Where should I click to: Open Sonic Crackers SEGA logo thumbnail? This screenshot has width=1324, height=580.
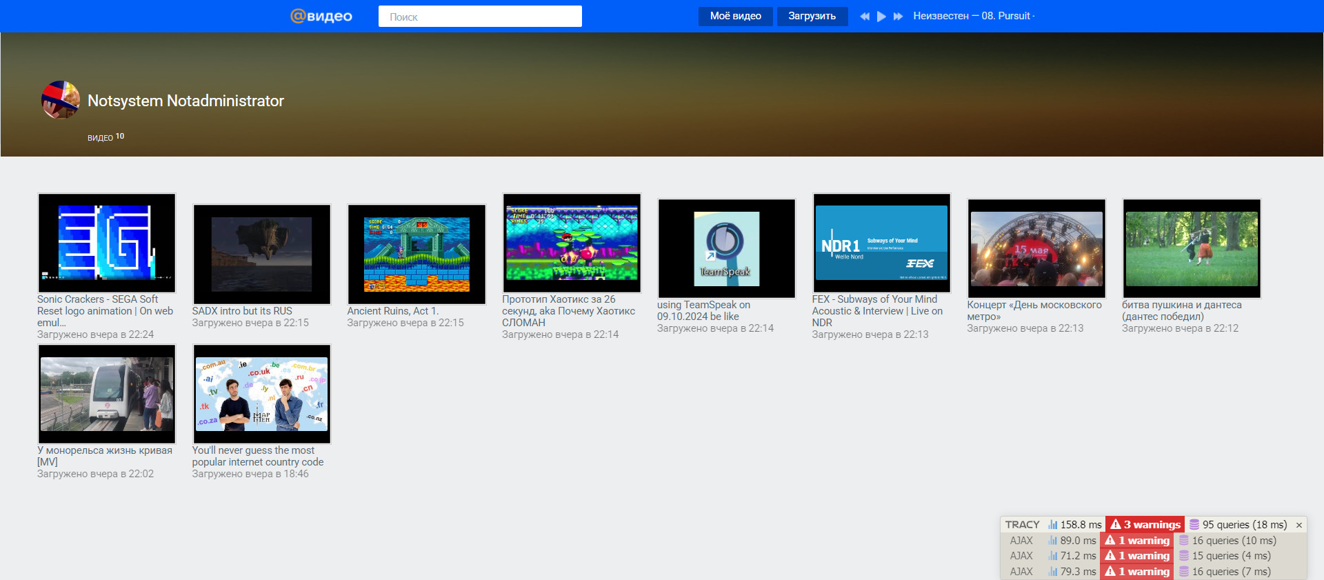[107, 243]
